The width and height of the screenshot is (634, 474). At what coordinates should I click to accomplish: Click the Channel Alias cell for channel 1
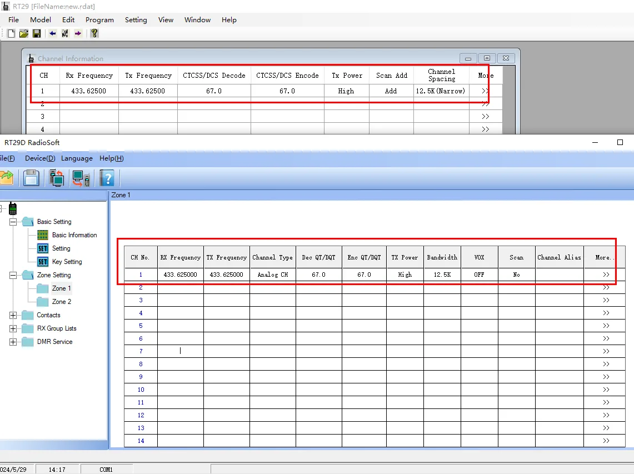click(x=560, y=275)
